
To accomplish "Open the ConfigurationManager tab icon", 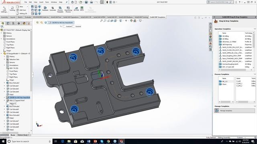I will (x=13, y=23).
